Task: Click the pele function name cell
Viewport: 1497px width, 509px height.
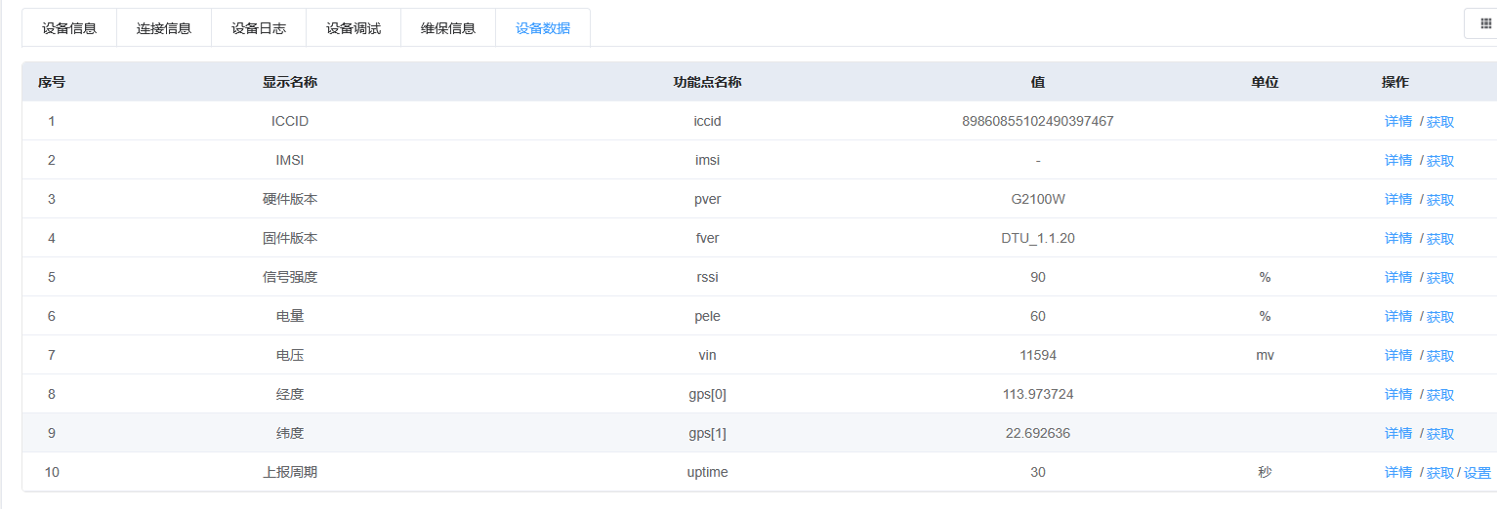Action: pyautogui.click(x=708, y=316)
